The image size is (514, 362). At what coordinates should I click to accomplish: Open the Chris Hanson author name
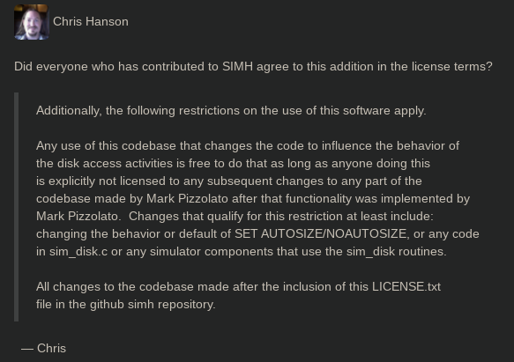91,22
